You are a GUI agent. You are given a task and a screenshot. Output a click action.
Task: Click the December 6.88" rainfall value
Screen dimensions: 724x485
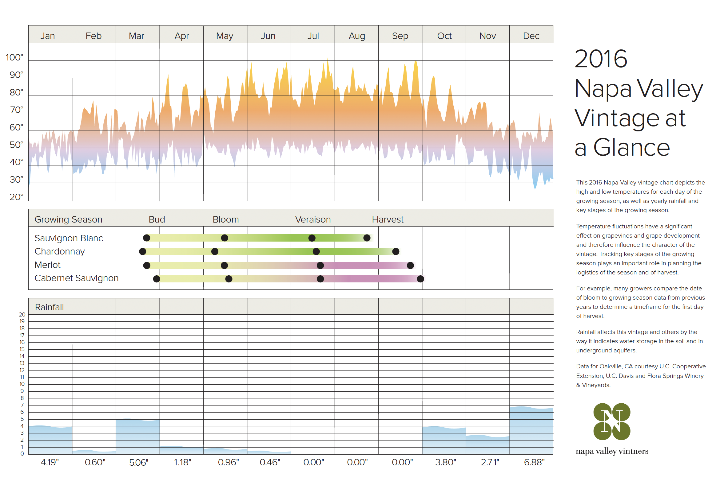[534, 462]
